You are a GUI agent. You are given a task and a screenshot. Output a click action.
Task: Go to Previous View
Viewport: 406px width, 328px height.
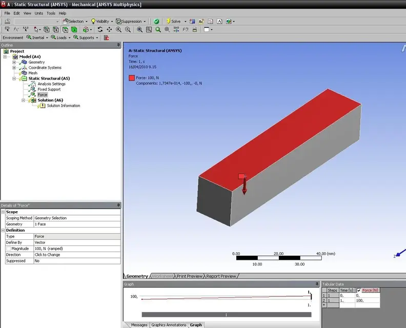coord(158,30)
